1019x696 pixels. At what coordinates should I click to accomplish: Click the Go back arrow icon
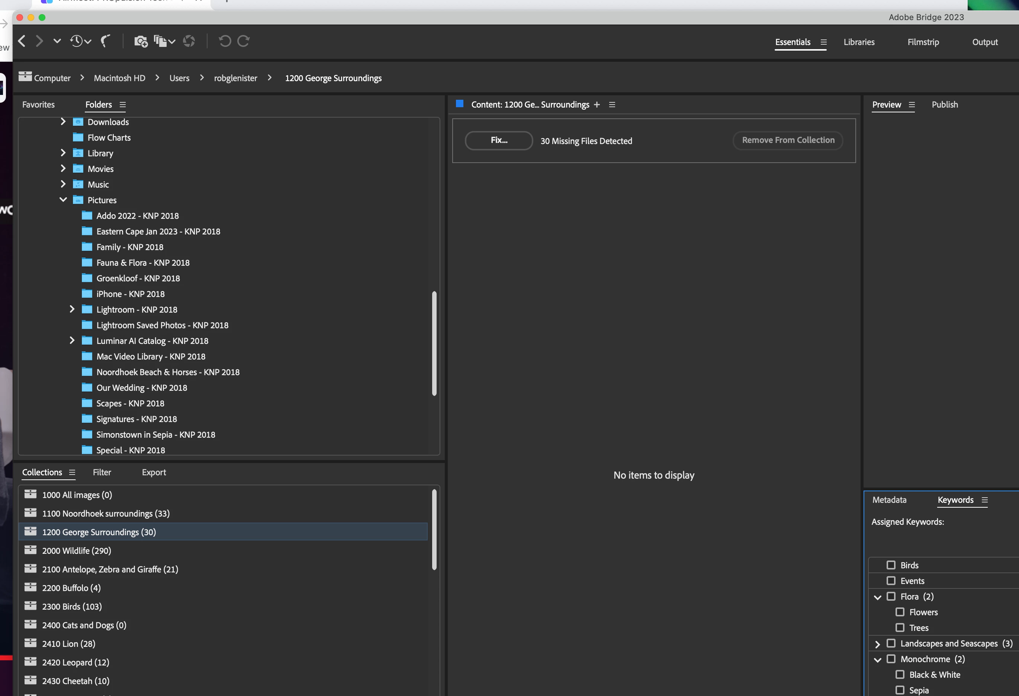[22, 41]
